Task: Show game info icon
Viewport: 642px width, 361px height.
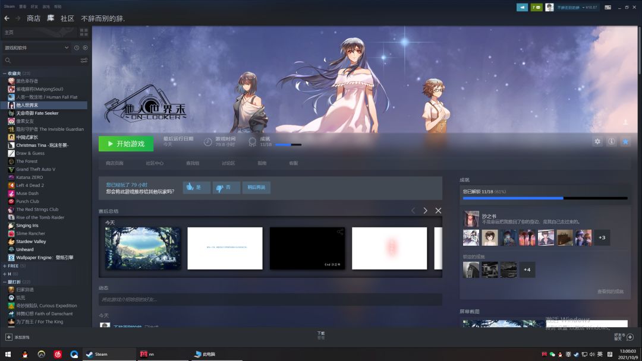Action: pyautogui.click(x=611, y=141)
